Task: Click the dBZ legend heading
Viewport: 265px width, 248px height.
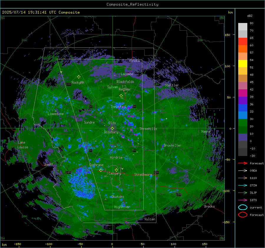Action: 250,16
